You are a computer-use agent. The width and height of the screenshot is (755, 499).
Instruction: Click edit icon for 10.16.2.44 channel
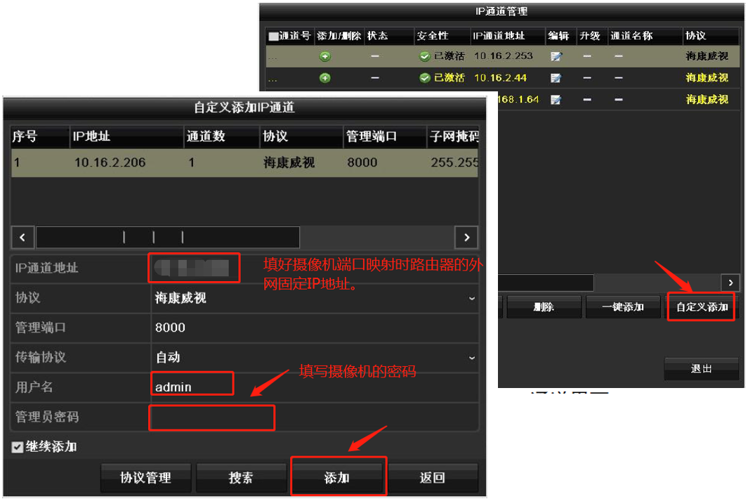click(556, 78)
